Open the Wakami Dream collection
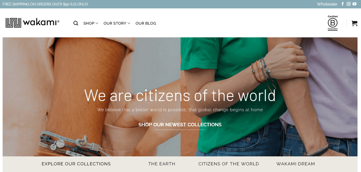 pos(296,164)
